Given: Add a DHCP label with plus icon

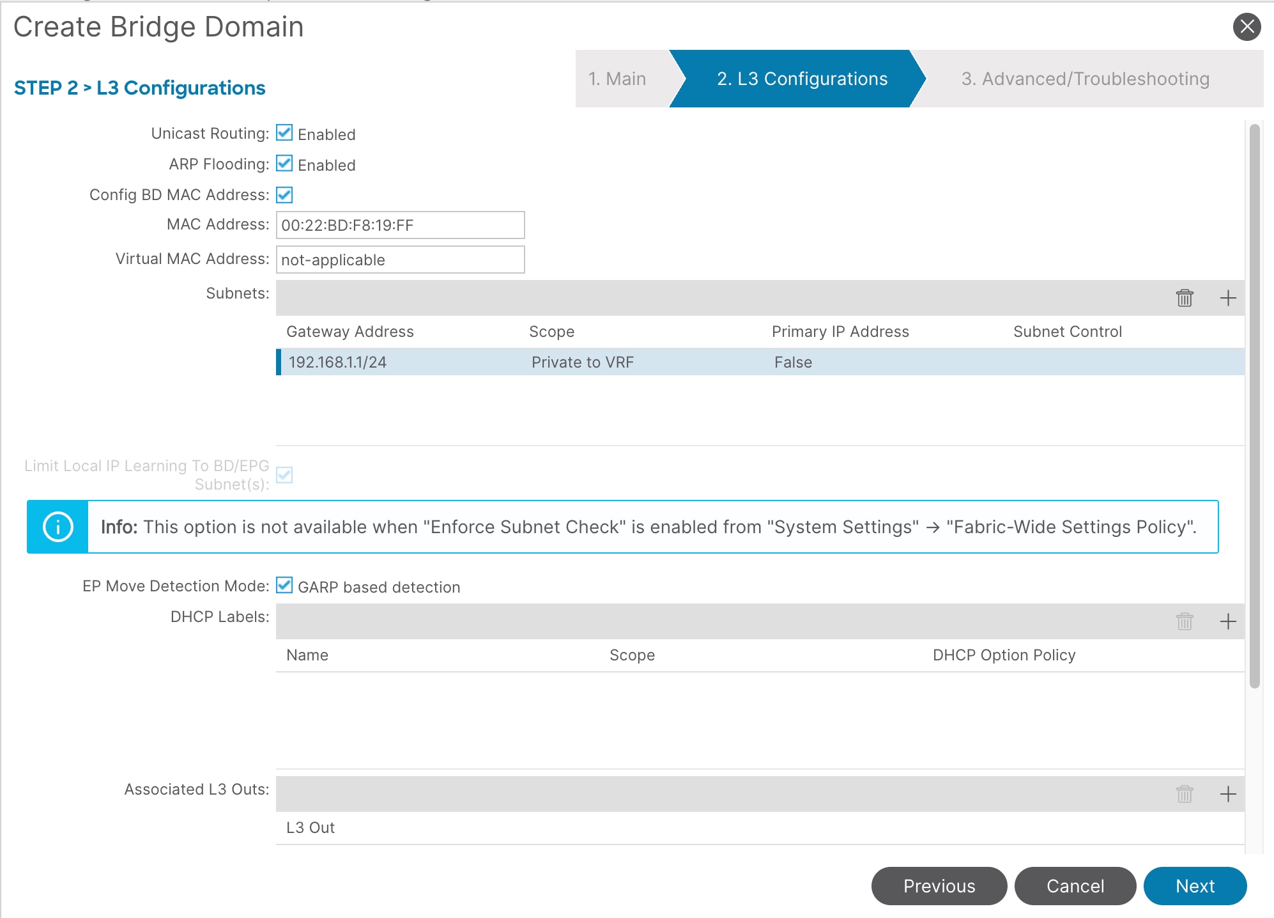Looking at the screenshot, I should pyautogui.click(x=1227, y=621).
